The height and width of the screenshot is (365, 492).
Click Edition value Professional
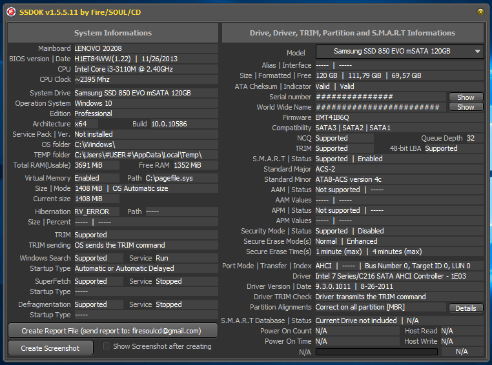click(93, 113)
